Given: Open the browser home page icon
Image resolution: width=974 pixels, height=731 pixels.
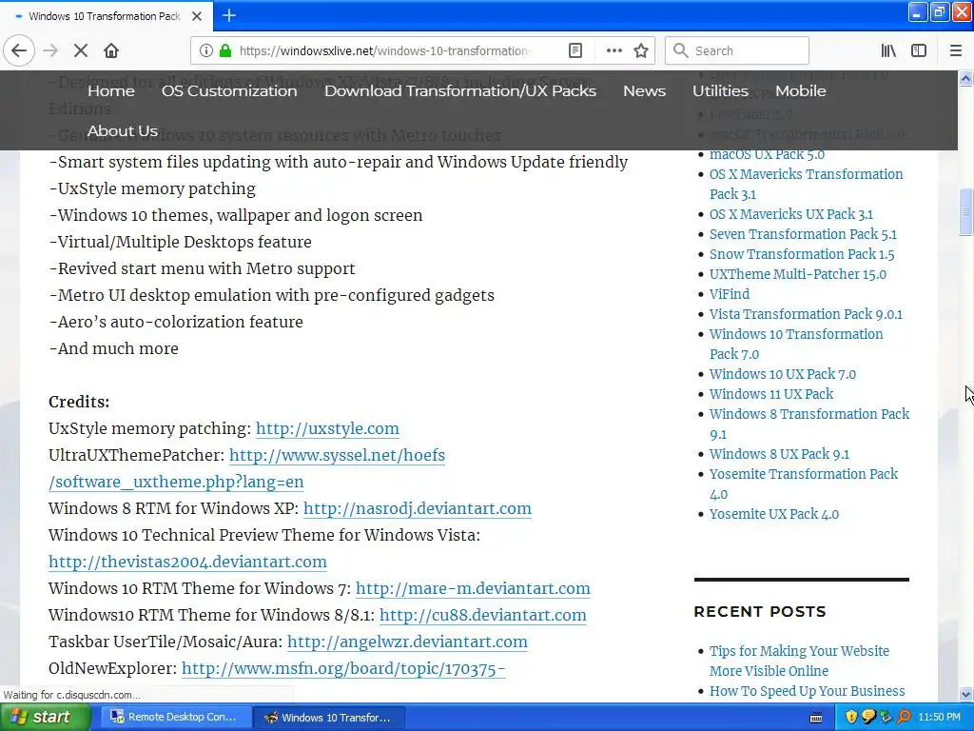Looking at the screenshot, I should pyautogui.click(x=111, y=50).
